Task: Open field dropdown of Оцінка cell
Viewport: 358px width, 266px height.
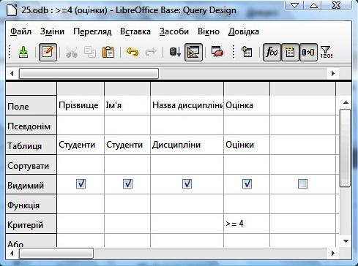Action: [247, 105]
